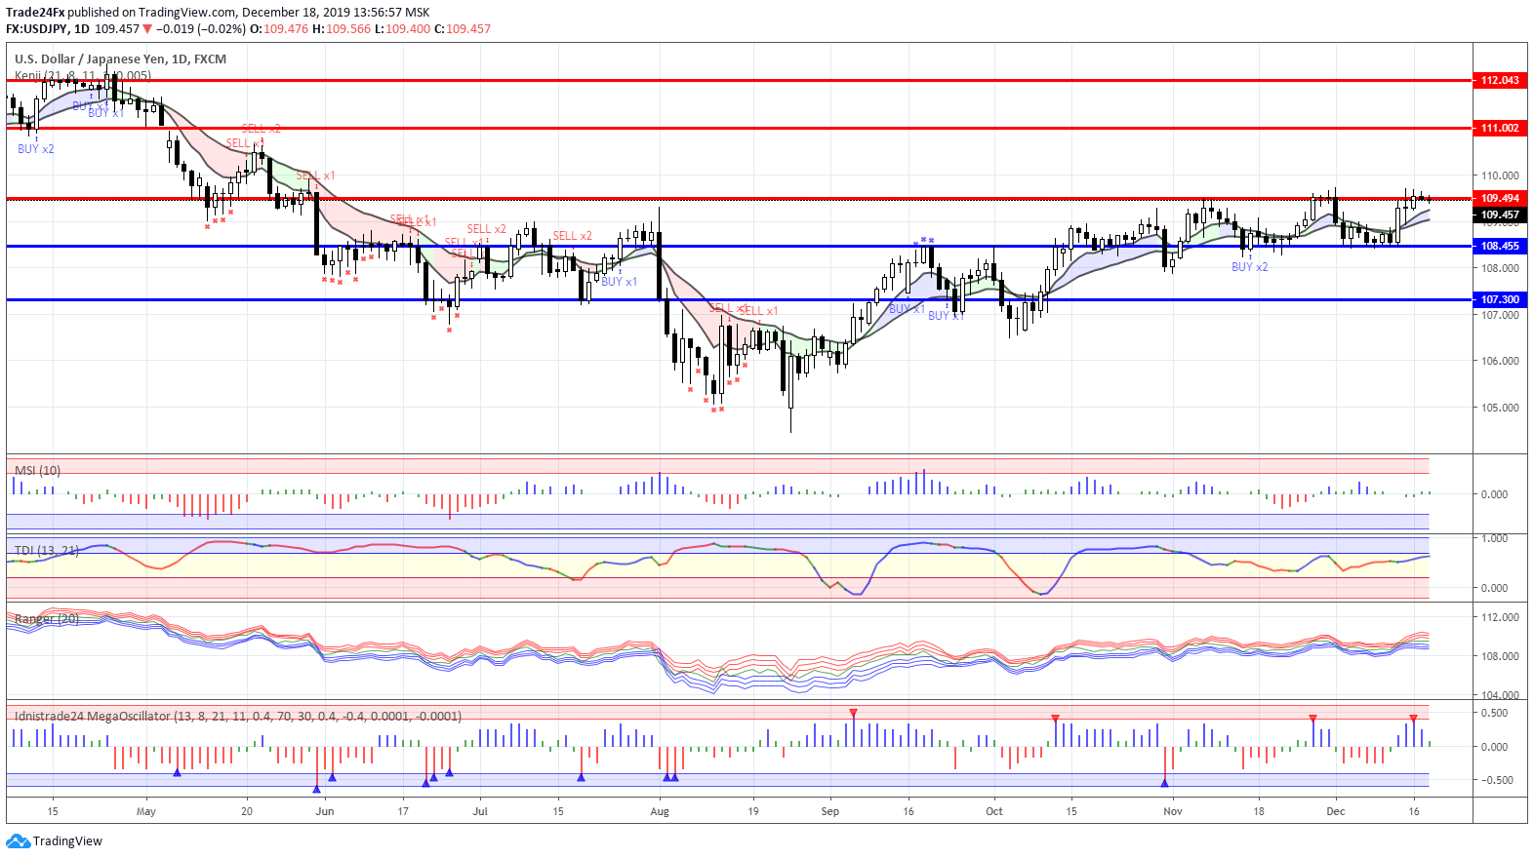Click the 0.500 value on MegaOscillator axis
Screen dimensions: 1534x859
point(1494,713)
